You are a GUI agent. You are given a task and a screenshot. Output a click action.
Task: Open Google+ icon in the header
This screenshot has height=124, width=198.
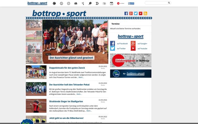(x=131, y=14)
